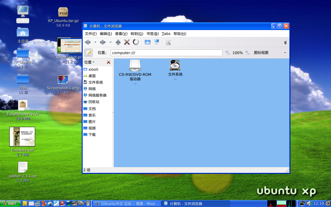This screenshot has height=207, width=331.
Task: Open 查看(V) menu
Action: (121, 34)
